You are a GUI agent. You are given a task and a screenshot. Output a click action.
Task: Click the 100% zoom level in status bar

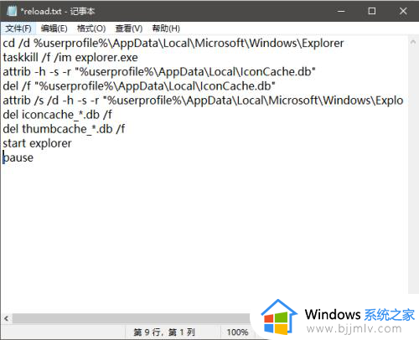click(237, 332)
